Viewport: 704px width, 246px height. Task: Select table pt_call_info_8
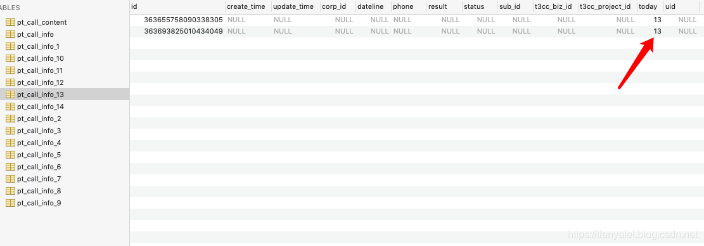tap(39, 191)
